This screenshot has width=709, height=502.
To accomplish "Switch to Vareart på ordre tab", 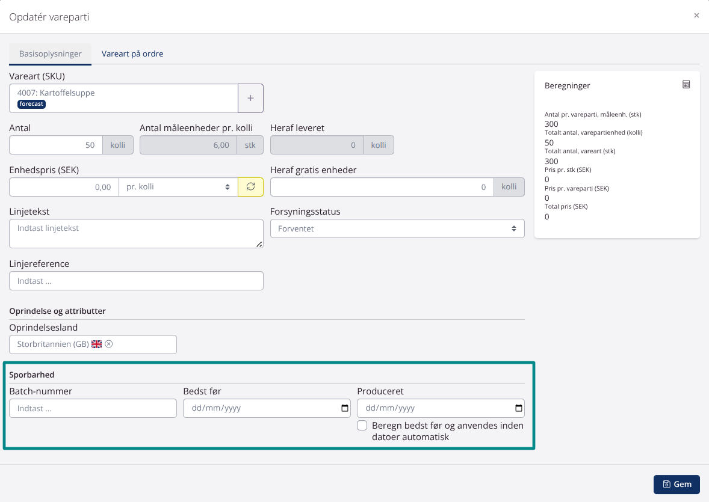I will tap(132, 54).
